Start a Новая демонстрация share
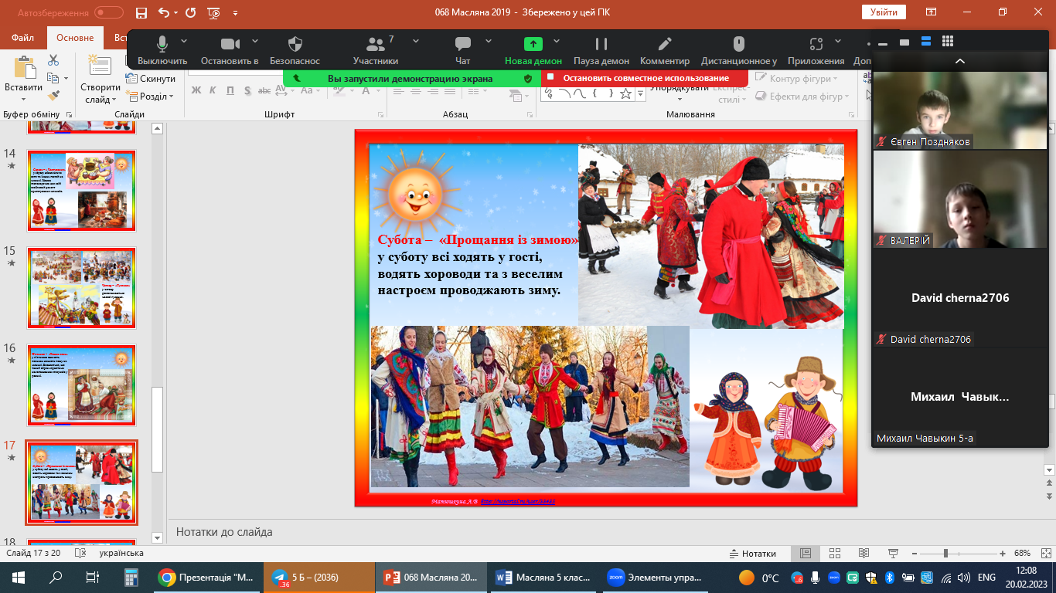Image resolution: width=1056 pixels, height=593 pixels. click(x=533, y=49)
